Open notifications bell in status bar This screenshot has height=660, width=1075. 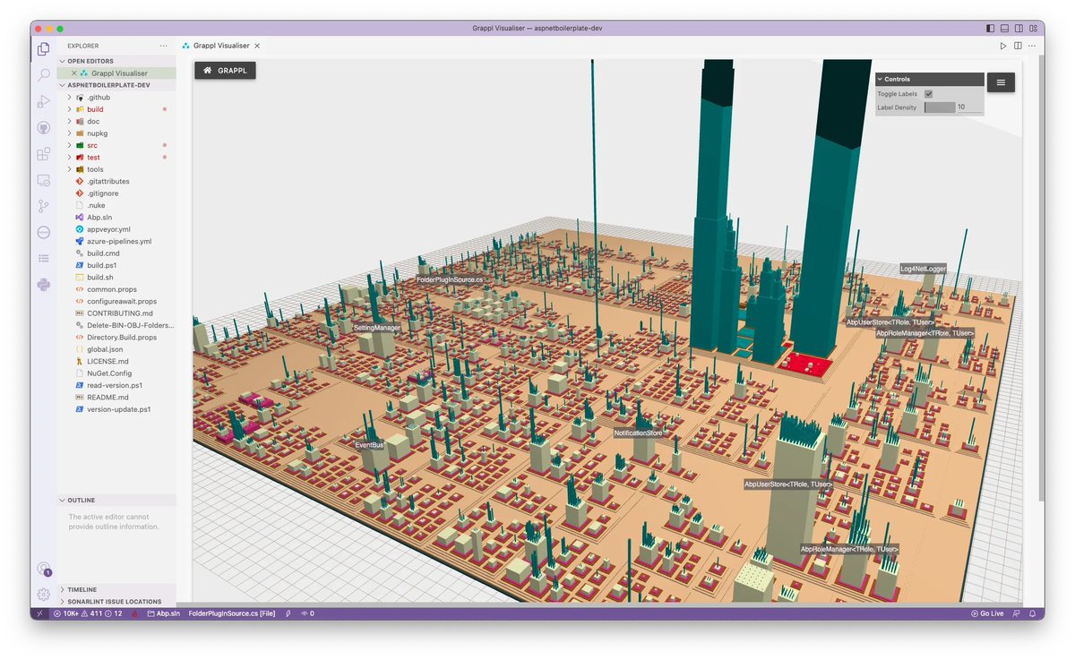(1032, 613)
